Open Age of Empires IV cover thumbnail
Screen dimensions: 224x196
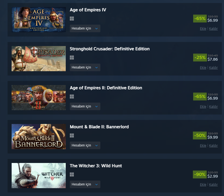[39, 19]
